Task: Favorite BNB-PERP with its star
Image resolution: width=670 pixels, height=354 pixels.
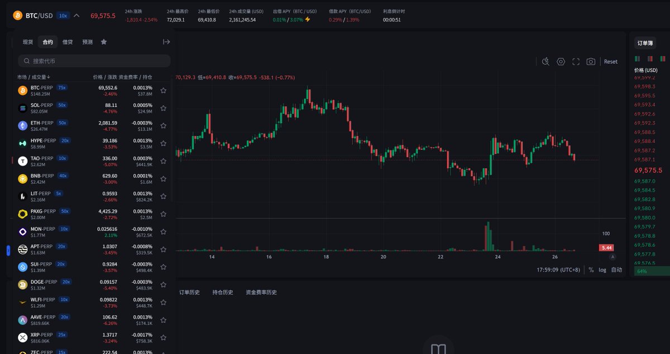Action: pyautogui.click(x=163, y=178)
